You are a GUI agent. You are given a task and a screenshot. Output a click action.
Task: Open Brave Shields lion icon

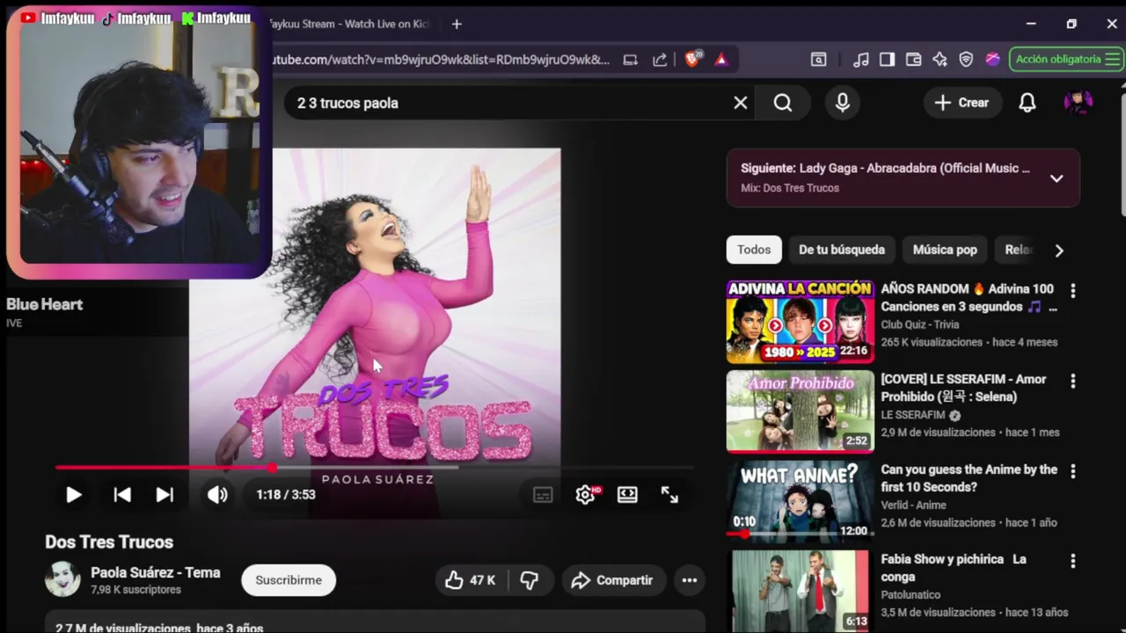point(692,59)
